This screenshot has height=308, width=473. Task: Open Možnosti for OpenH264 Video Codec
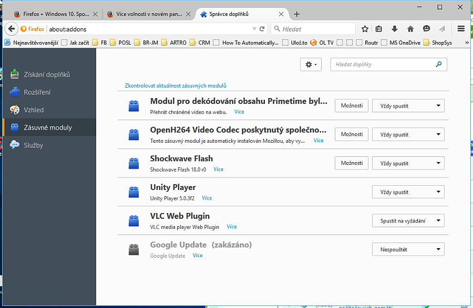(x=351, y=134)
